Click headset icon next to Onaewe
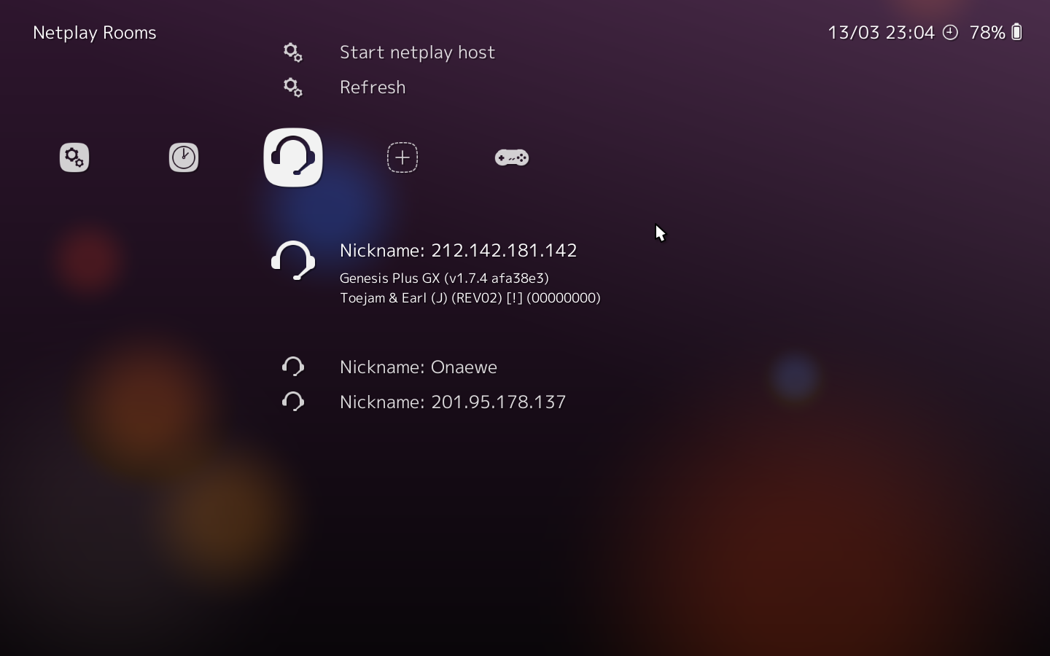This screenshot has height=656, width=1050. click(x=293, y=367)
